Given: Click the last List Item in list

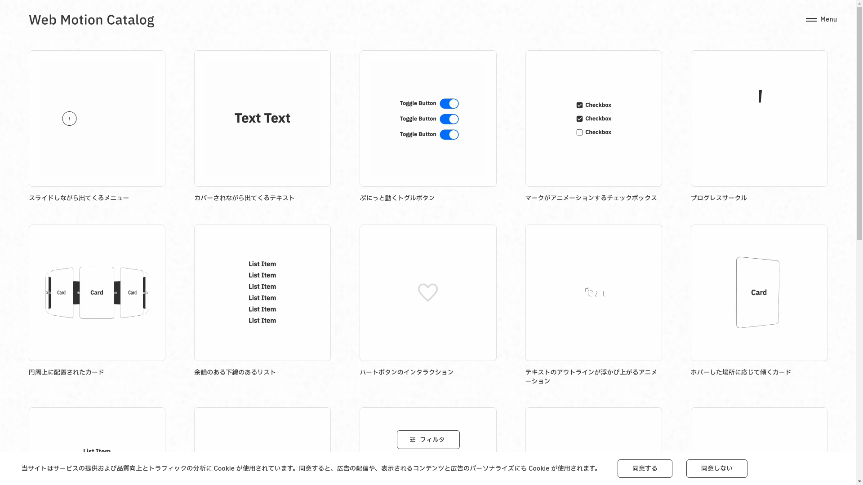Looking at the screenshot, I should point(262,321).
